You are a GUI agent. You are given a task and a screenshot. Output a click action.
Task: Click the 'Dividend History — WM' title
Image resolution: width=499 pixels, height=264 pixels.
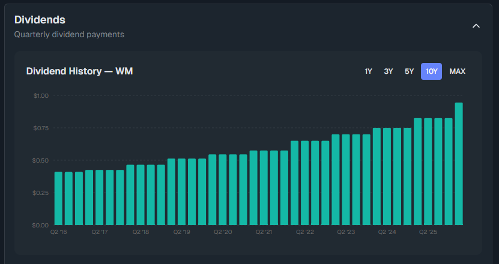point(79,71)
